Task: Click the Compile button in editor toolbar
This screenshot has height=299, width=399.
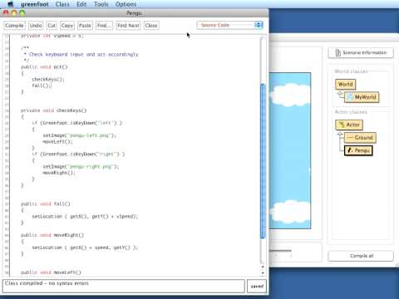Action: 14,25
